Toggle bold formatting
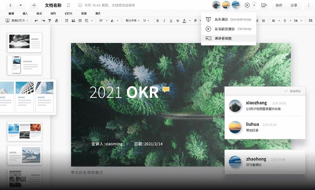This screenshot has height=190, width=315. pos(157,20)
